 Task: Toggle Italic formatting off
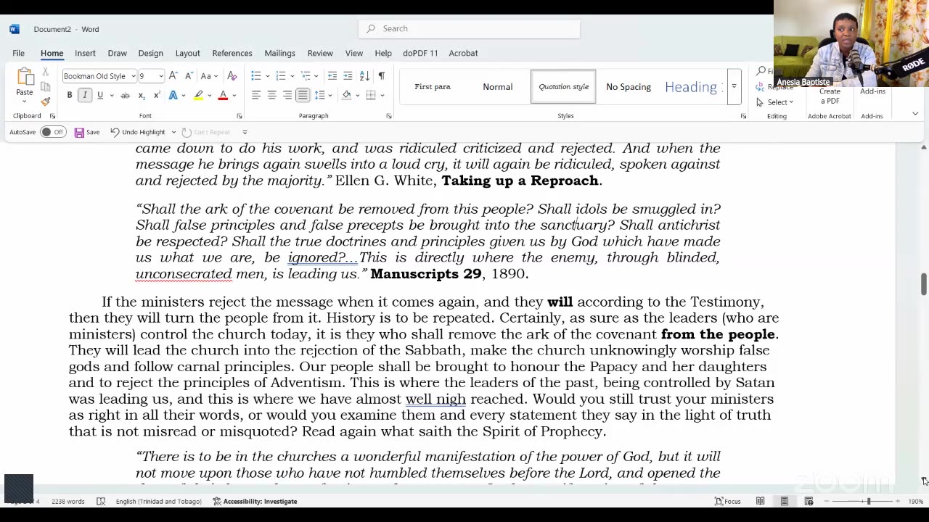pos(85,96)
